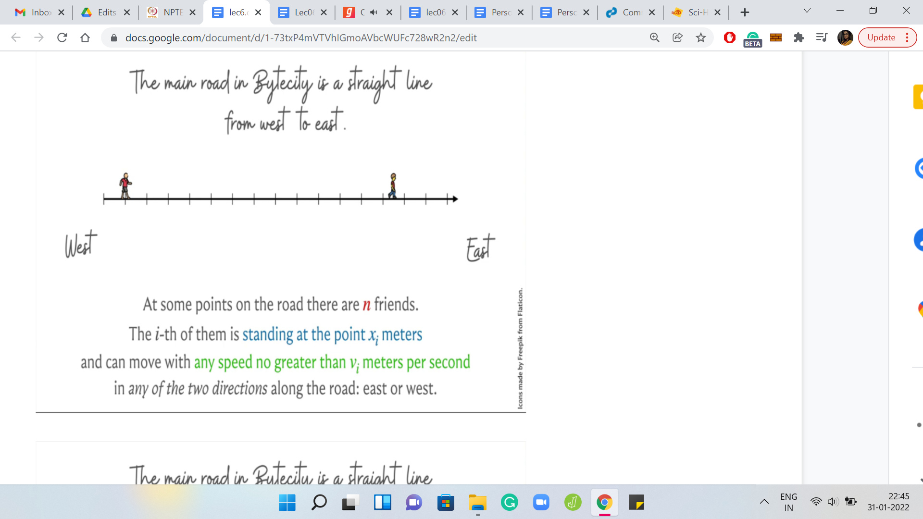The image size is (923, 519).
Task: Open Chrome three-dot menu beside Update
Action: [x=907, y=37]
